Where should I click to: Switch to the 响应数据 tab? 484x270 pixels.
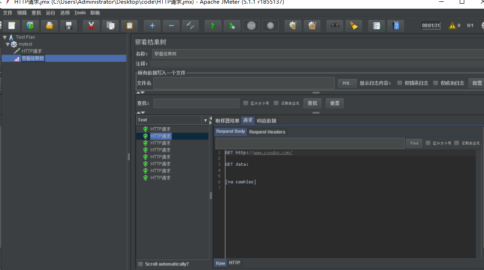point(266,121)
